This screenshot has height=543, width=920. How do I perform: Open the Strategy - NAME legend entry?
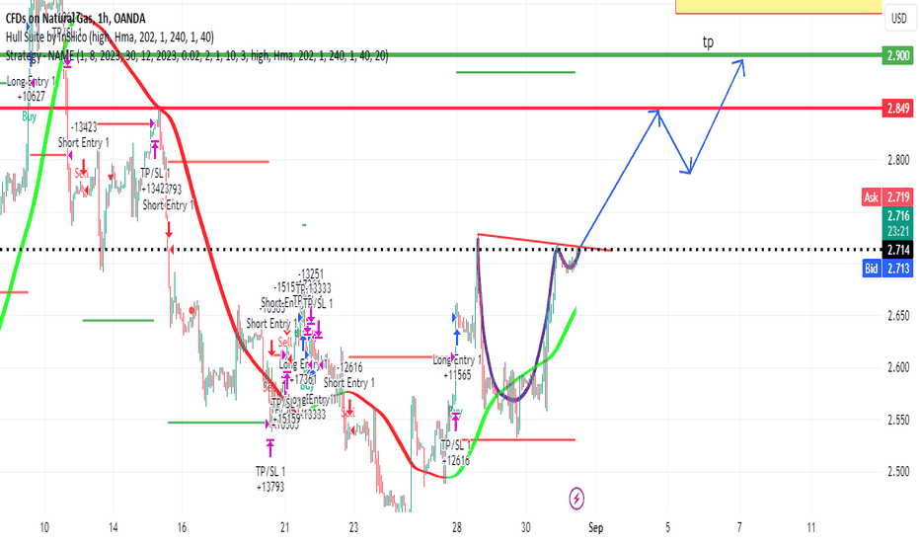tap(196, 55)
